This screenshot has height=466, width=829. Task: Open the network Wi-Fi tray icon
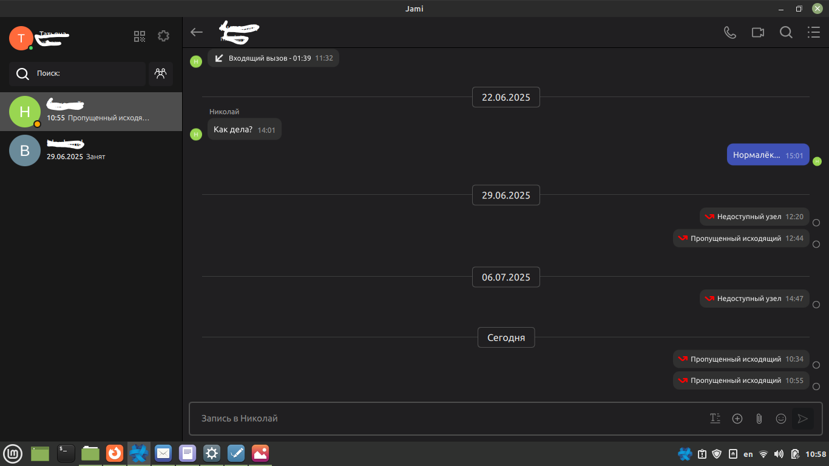(763, 454)
